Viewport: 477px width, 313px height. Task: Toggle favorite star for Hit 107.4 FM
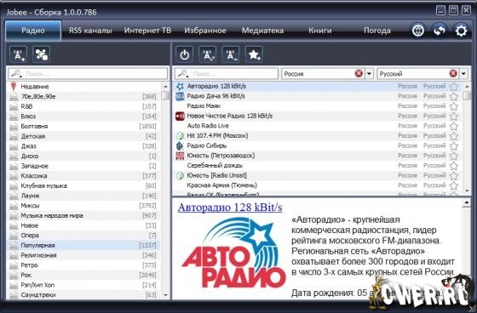(453, 136)
